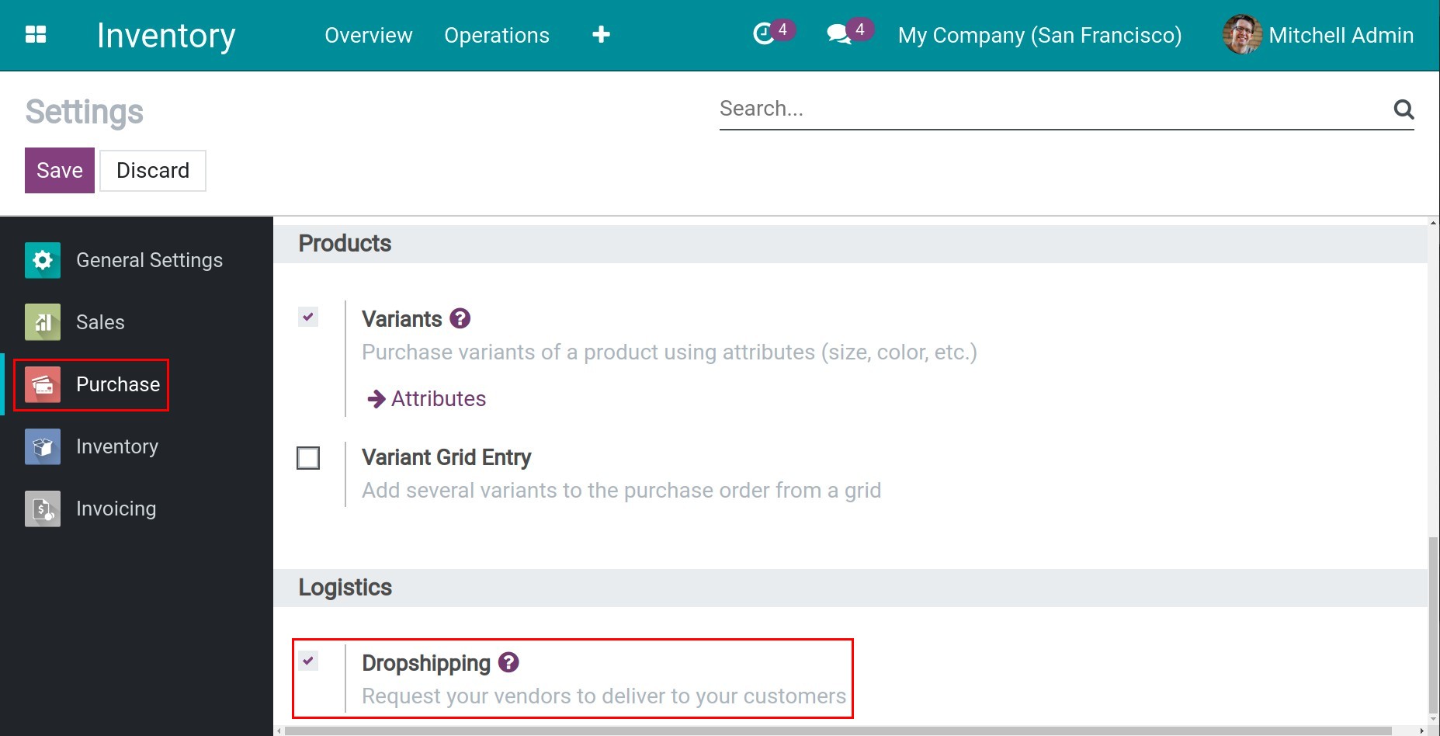
Task: Click the search magnifier icon
Action: 1403,109
